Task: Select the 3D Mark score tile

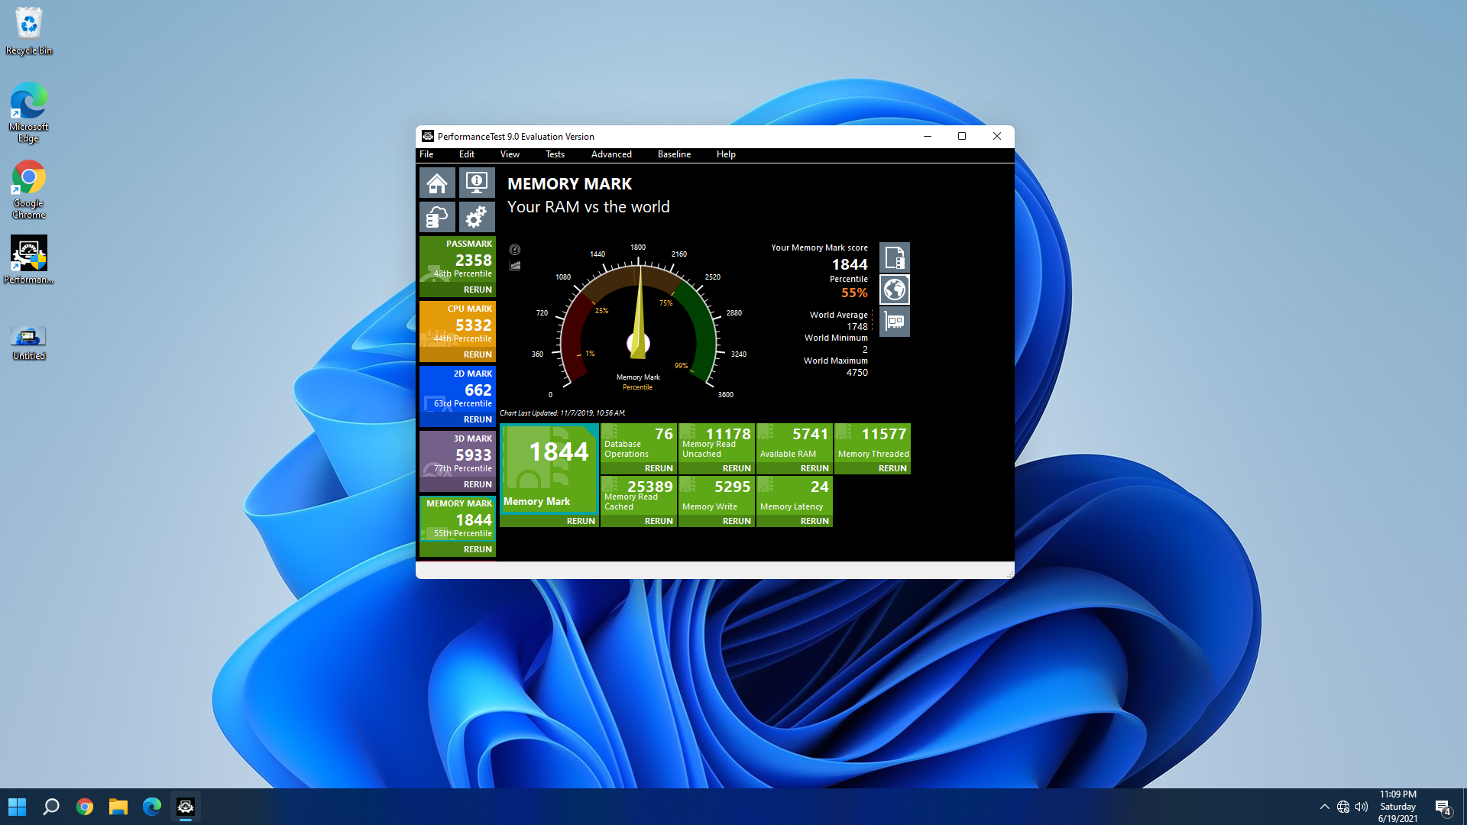Action: coord(458,455)
